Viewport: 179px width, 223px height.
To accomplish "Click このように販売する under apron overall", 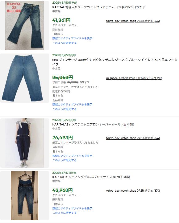I will pos(65,160).
